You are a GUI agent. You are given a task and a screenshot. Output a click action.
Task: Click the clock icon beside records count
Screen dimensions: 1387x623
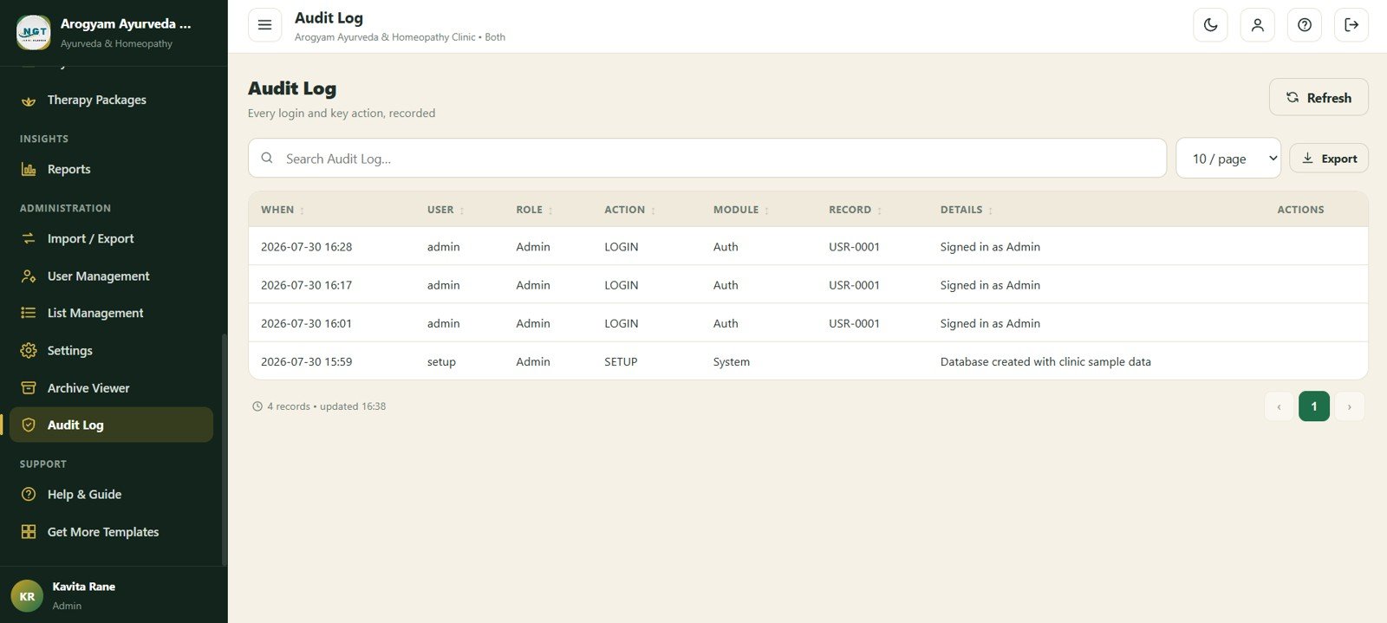pos(257,406)
